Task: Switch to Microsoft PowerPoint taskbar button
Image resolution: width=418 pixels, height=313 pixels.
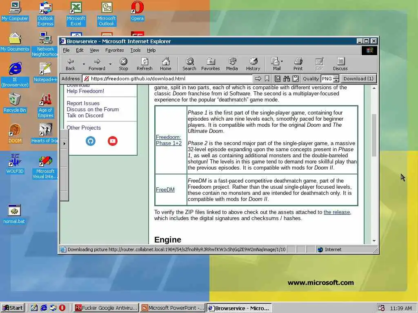Action: point(173,308)
